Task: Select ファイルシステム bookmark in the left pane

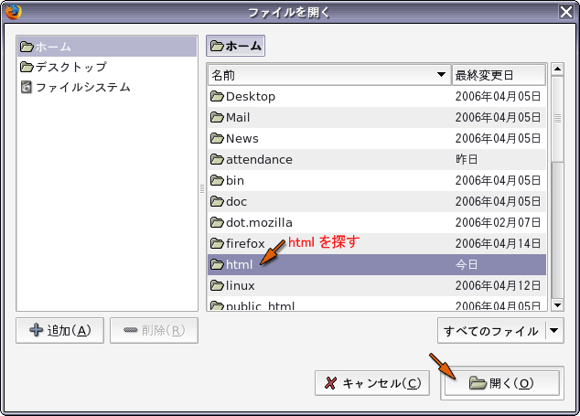Action: (107, 87)
